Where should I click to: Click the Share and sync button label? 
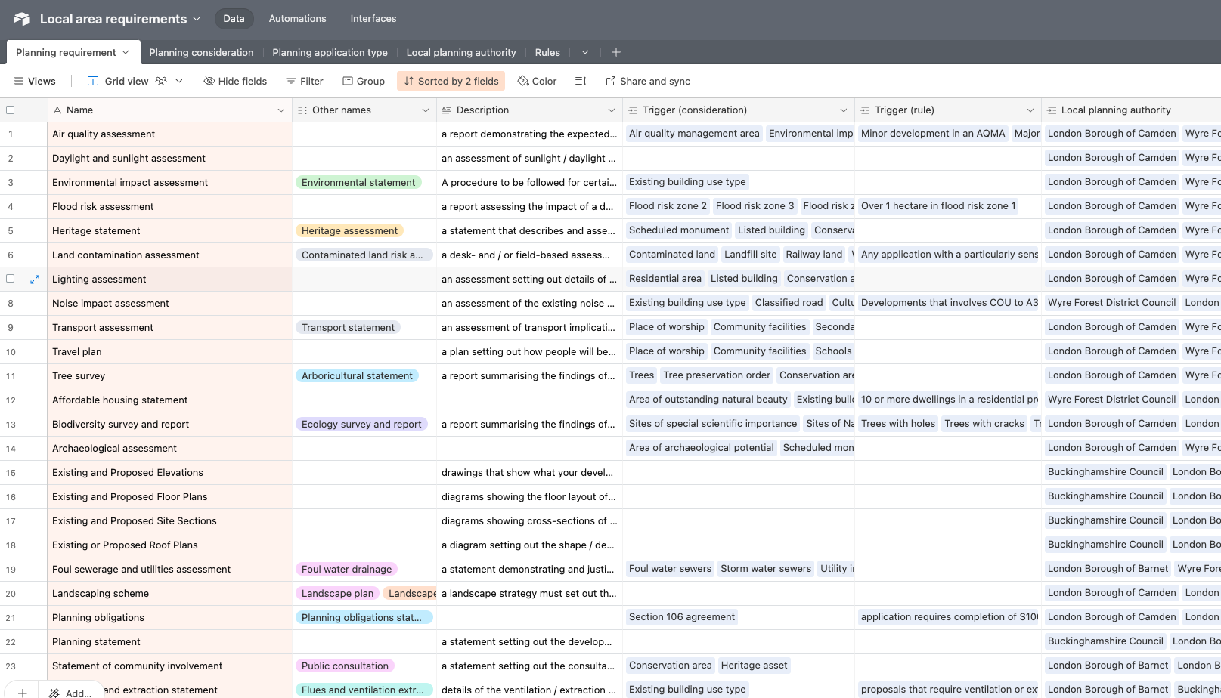click(655, 81)
